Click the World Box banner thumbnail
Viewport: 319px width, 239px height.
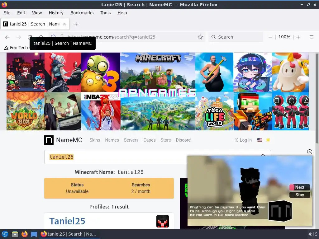pos(26,111)
